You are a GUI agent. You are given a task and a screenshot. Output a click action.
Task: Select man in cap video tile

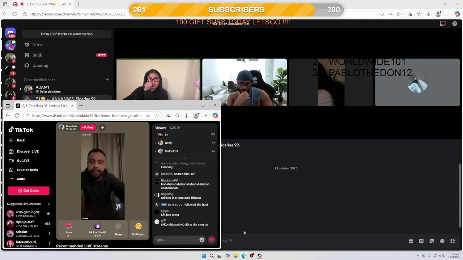pos(245,82)
